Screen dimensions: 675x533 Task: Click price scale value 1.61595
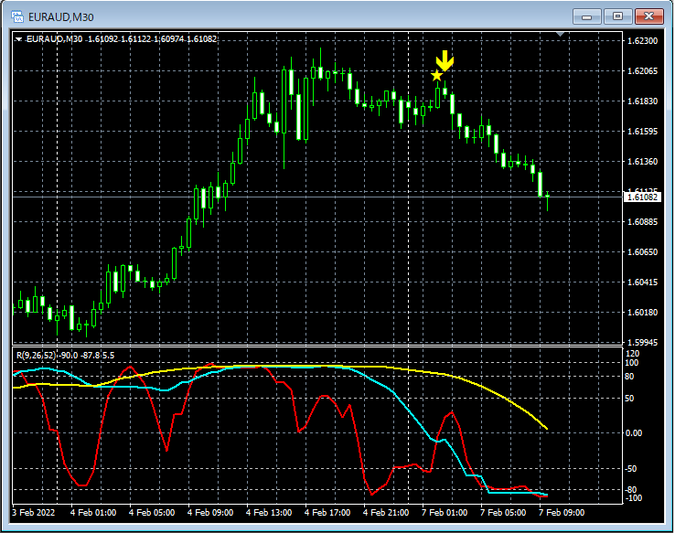tap(643, 132)
